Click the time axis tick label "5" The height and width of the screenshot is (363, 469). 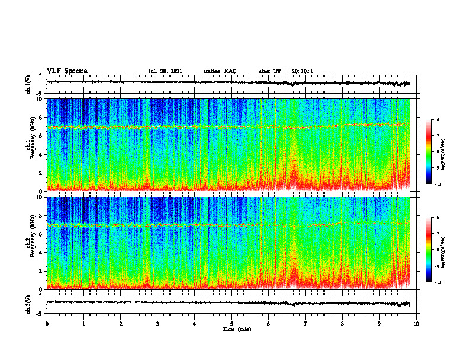click(232, 324)
